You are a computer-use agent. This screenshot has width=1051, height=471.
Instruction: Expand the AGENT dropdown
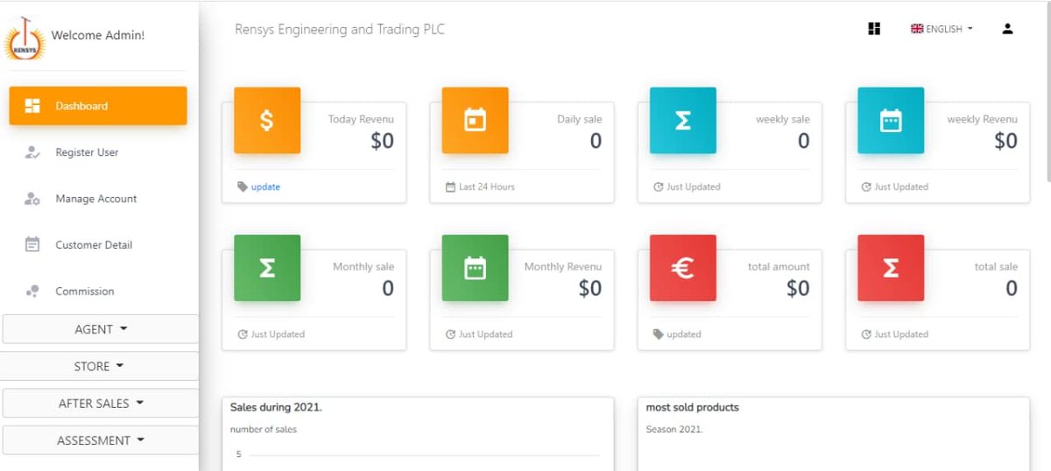(101, 329)
